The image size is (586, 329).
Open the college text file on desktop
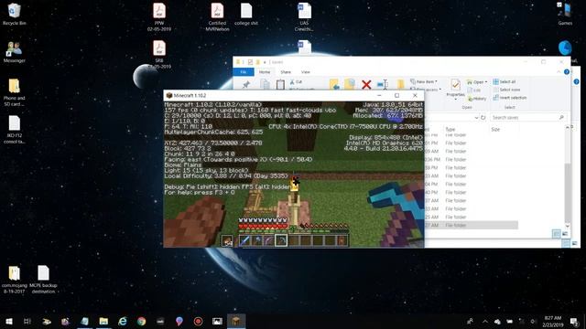point(246,15)
